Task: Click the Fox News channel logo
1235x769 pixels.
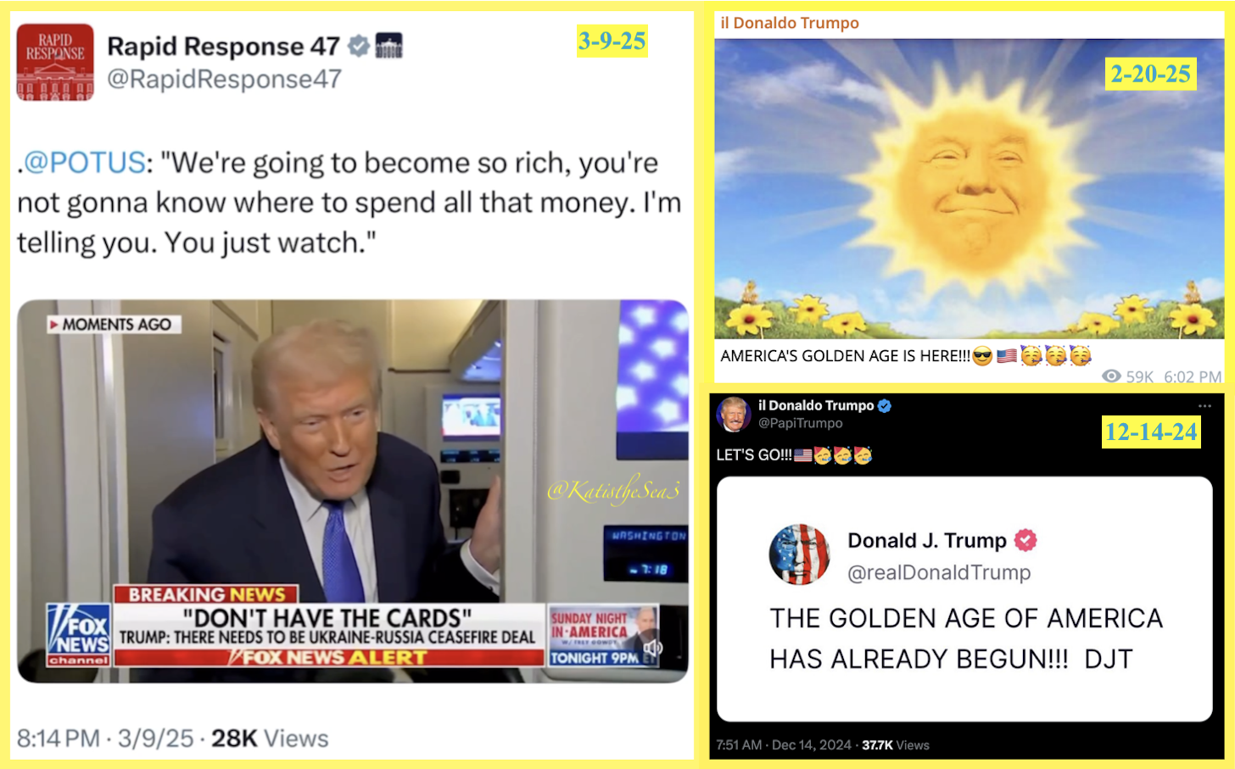Action: (79, 634)
